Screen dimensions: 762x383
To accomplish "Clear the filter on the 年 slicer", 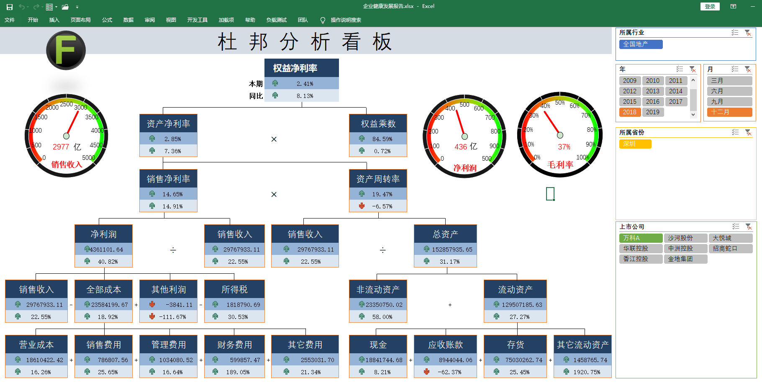I will [693, 69].
